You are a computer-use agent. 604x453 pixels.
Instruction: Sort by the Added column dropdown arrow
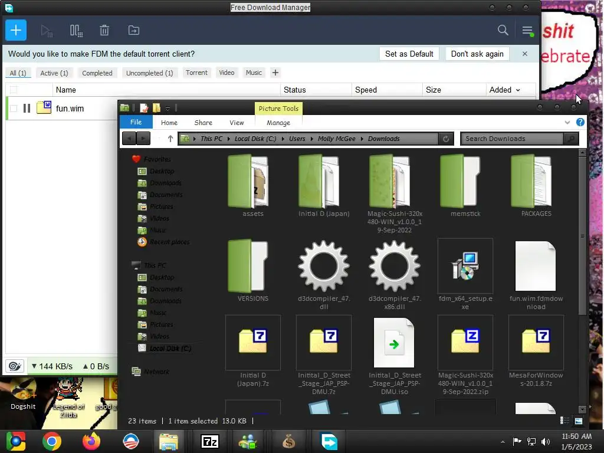pyautogui.click(x=518, y=90)
